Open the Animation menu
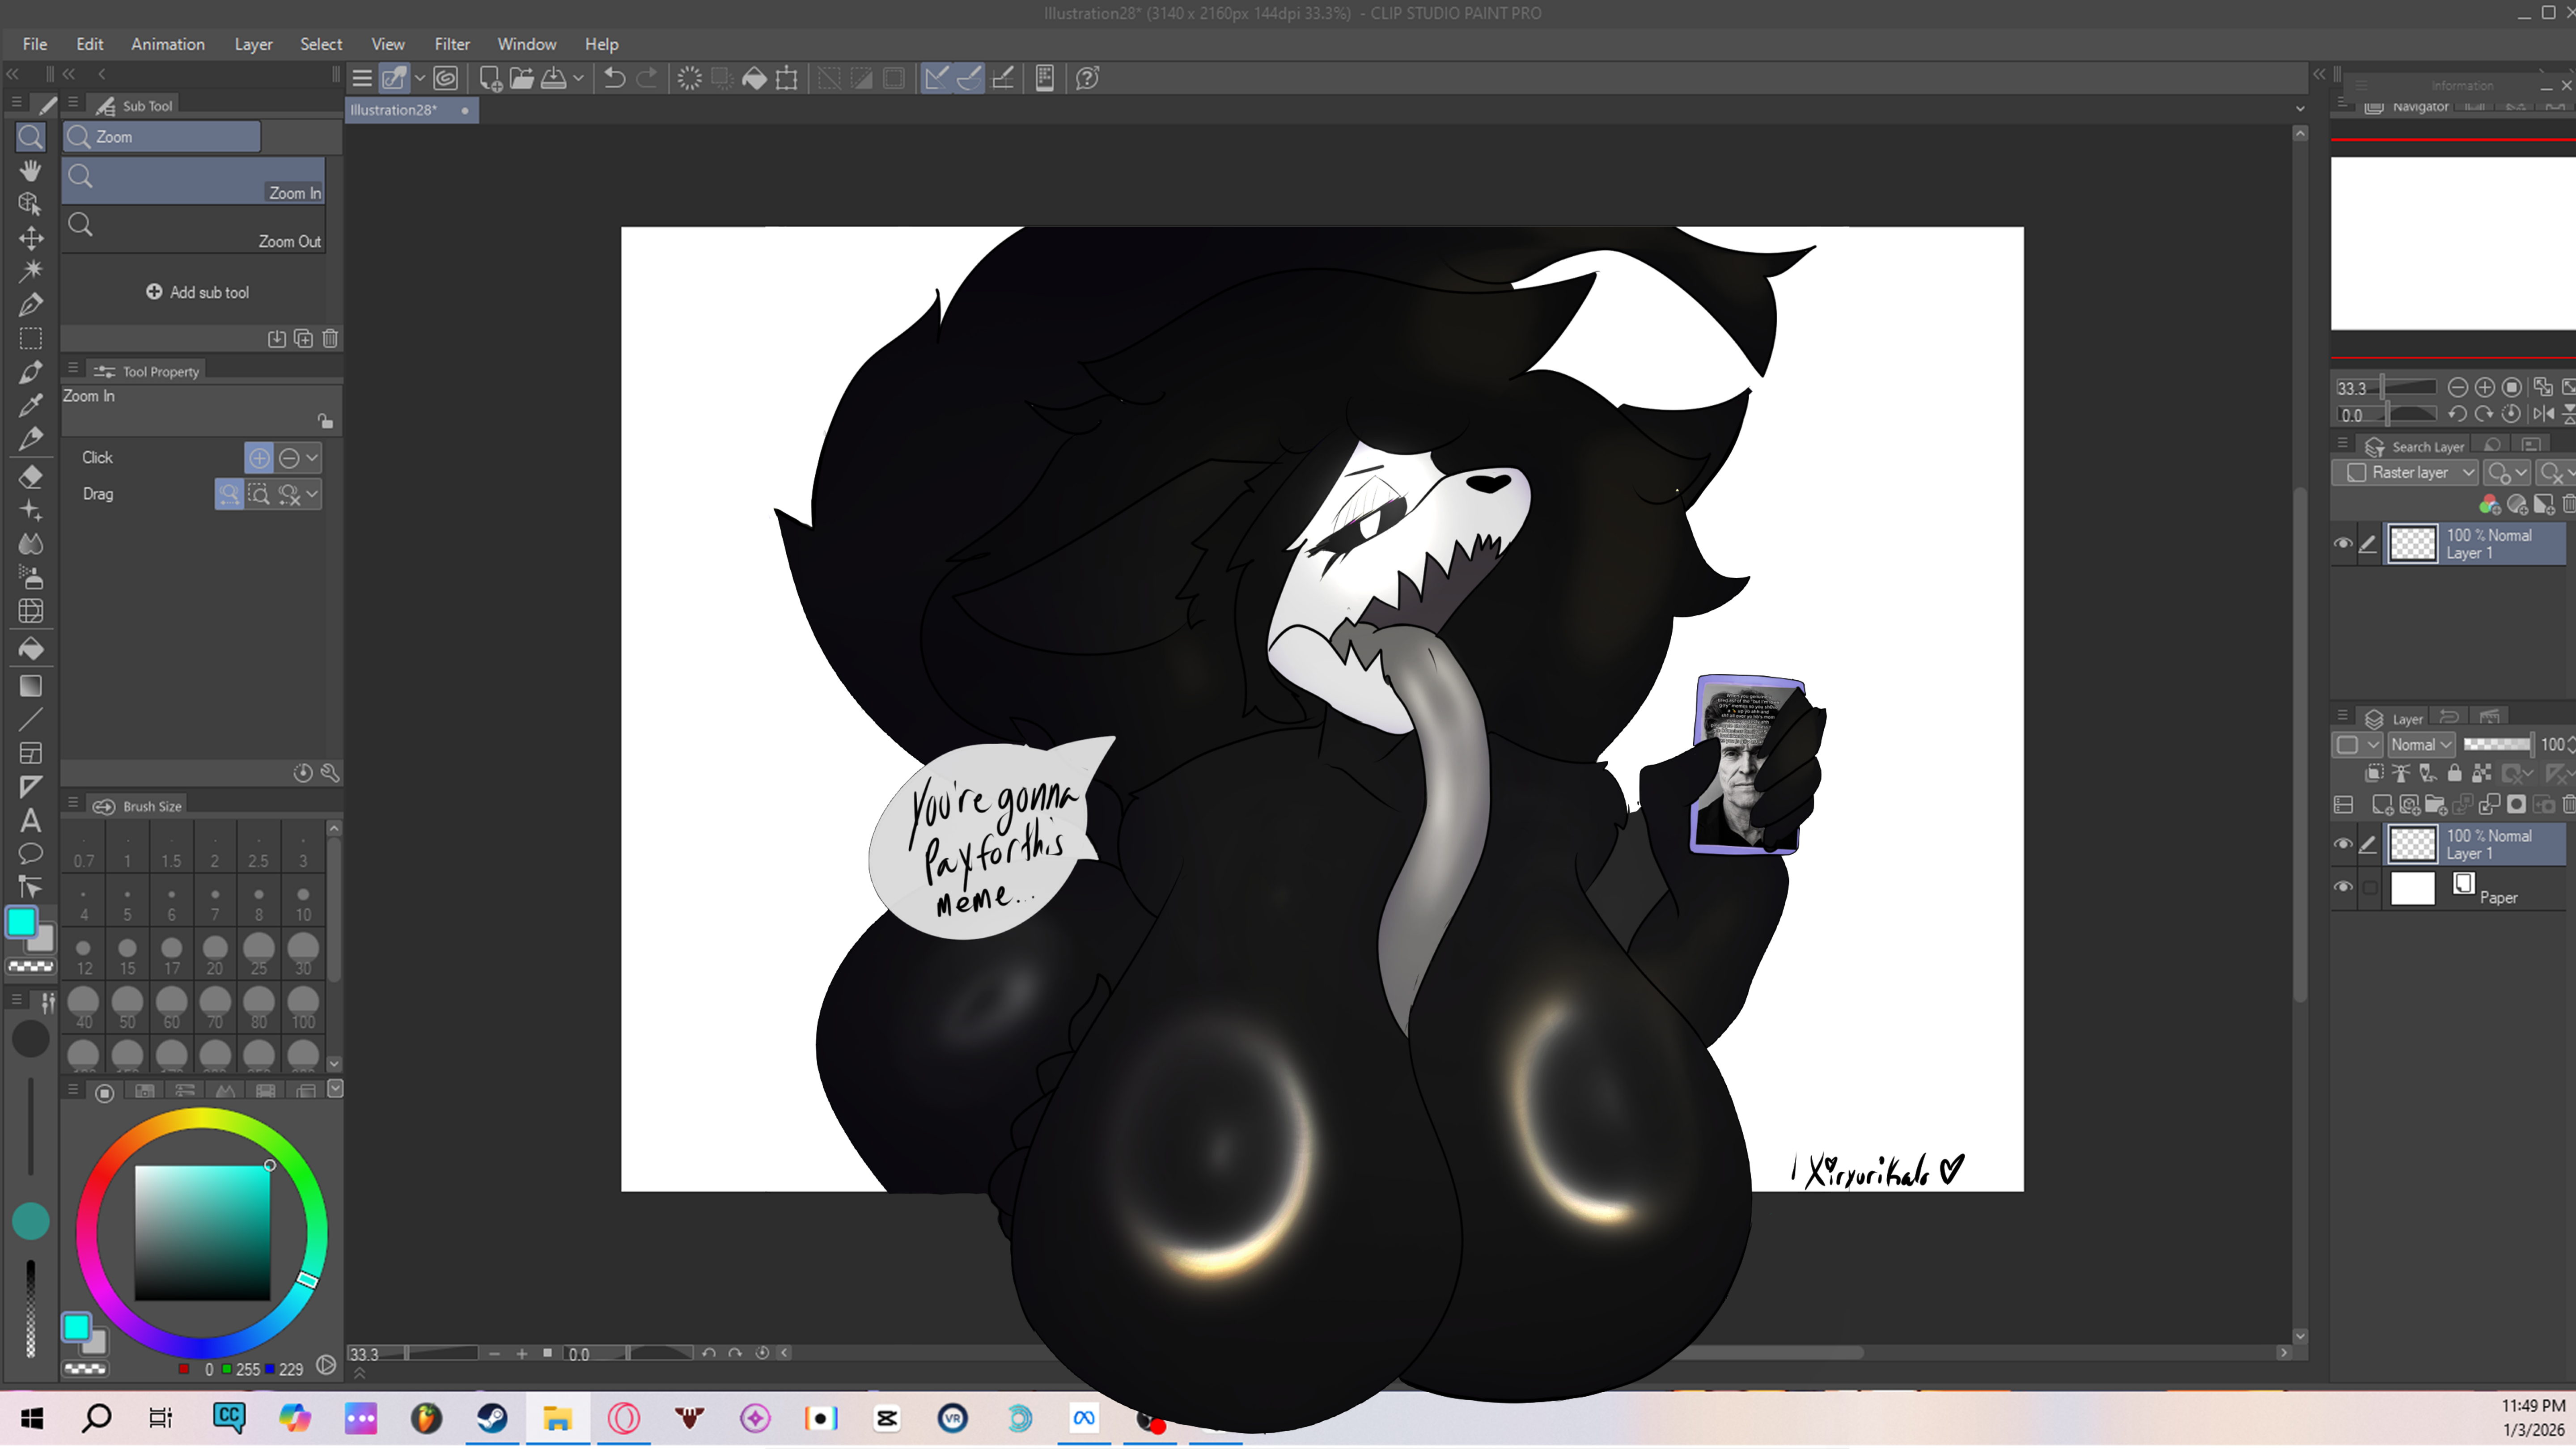Image resolution: width=2576 pixels, height=1449 pixels. coord(167,44)
